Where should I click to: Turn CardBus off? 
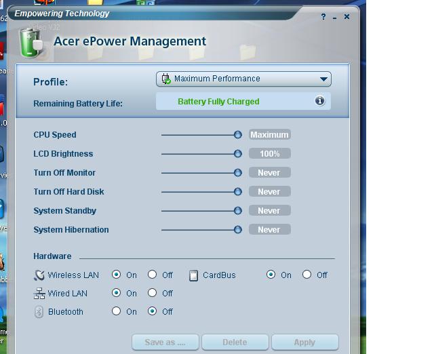click(307, 275)
